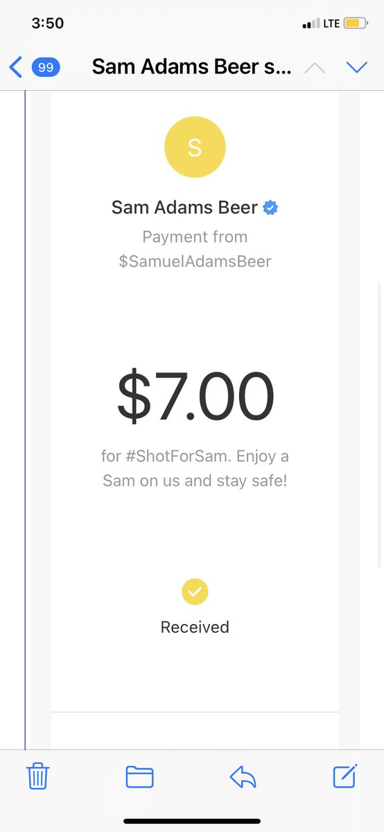
Task: Tap the yellow Received checkmark icon
Action: point(195,592)
